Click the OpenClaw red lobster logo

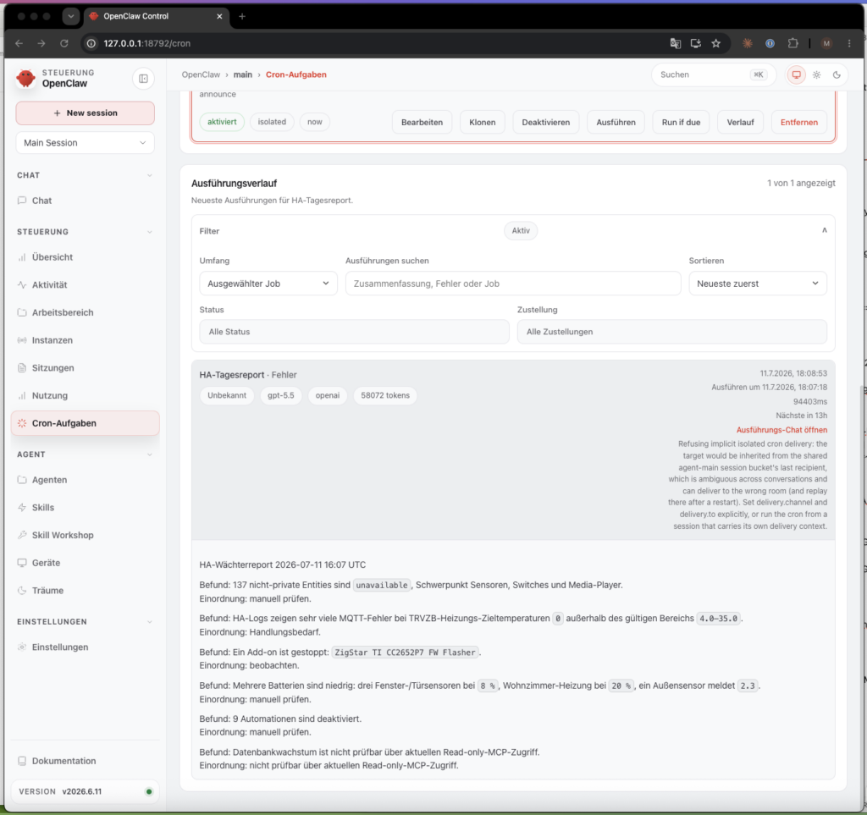[x=25, y=79]
